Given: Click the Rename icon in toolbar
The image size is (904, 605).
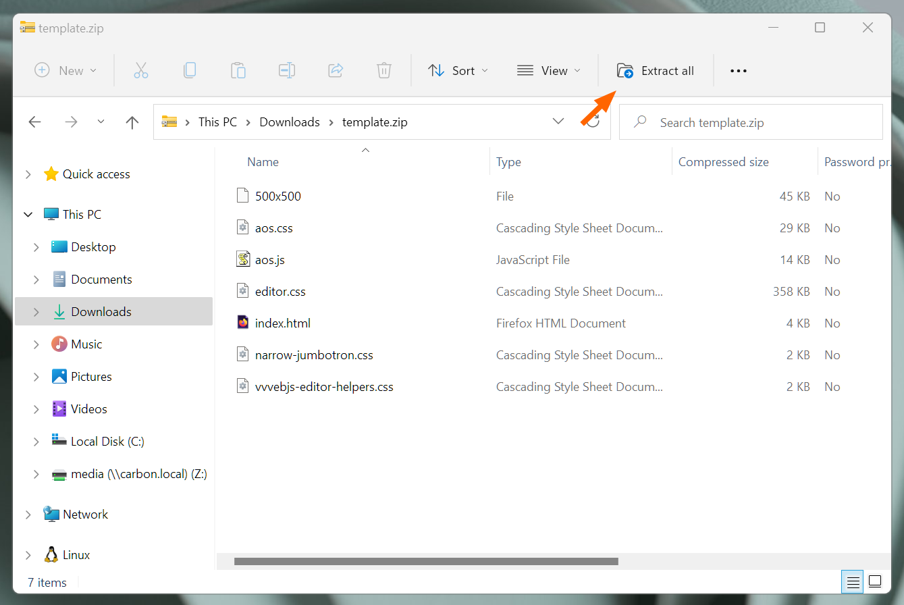Looking at the screenshot, I should [287, 71].
